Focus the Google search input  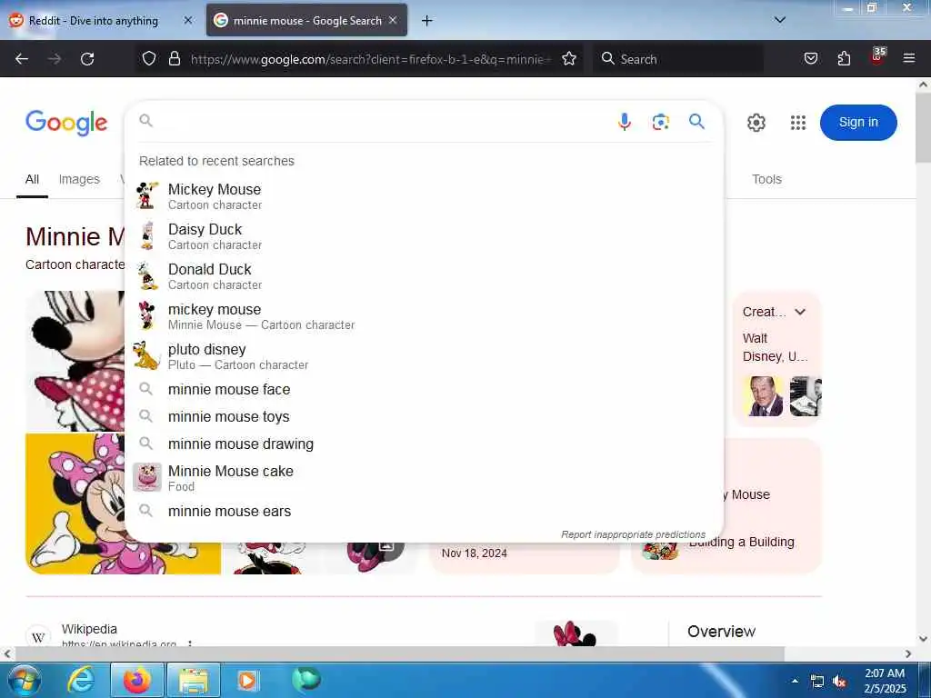point(383,121)
